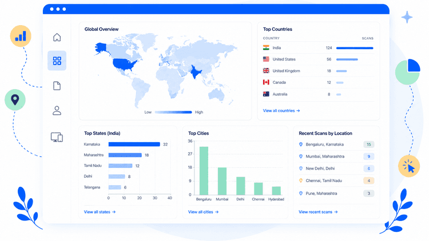Click the orange pin beside Chennai, Tamil Nadu
Screen dimensions: 429x241
301,180
